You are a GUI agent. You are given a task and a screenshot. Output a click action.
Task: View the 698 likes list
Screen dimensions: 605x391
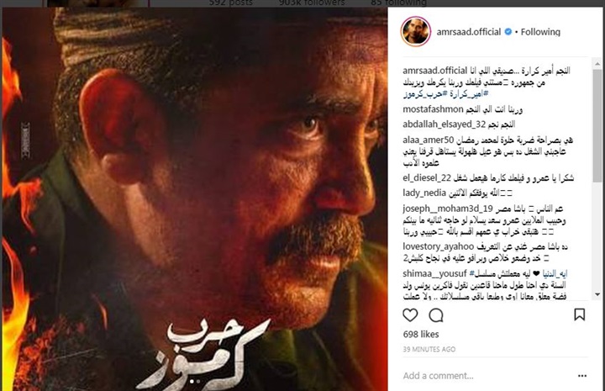(x=421, y=335)
